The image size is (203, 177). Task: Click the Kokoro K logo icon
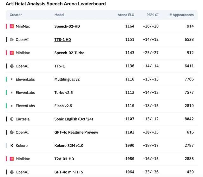[12, 146]
